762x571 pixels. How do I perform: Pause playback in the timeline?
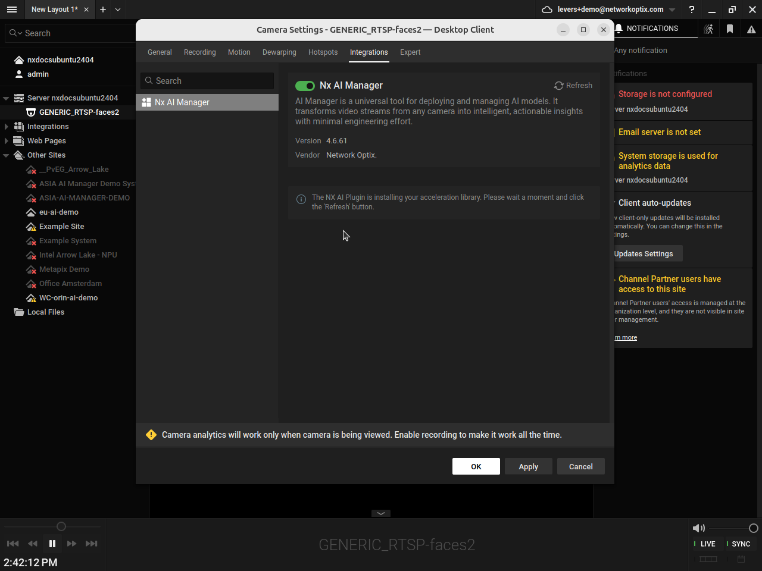(52, 544)
